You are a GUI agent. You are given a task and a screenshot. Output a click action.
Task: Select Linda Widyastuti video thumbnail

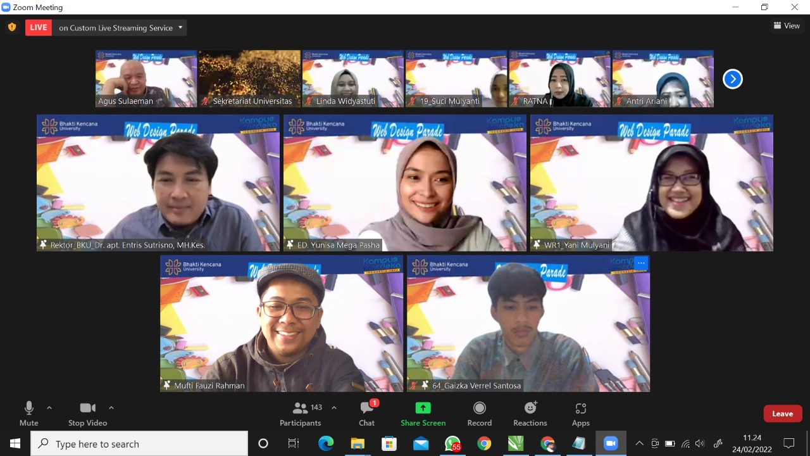[352, 79]
